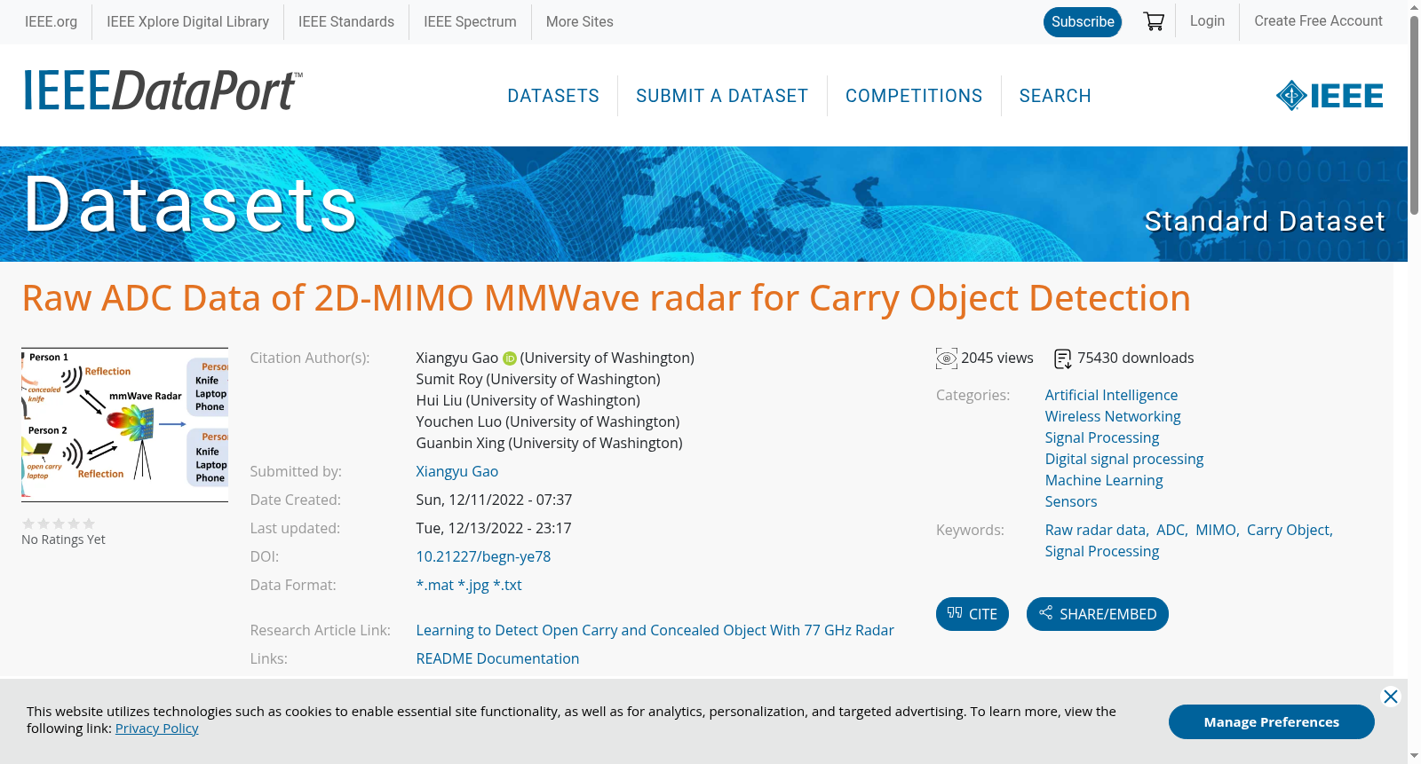Open the SEARCH menu item
Screen dimensions: 1421x764
pos(1055,96)
